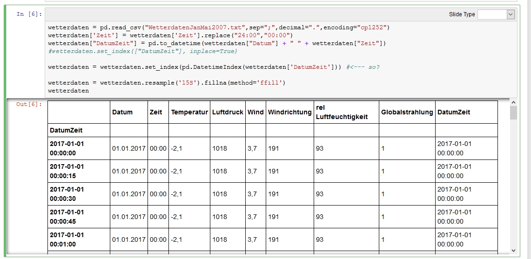Viewport: 531px width, 259px height.
Task: Click index row 2017-01-01 00:00:45
Action: [x=79, y=217]
